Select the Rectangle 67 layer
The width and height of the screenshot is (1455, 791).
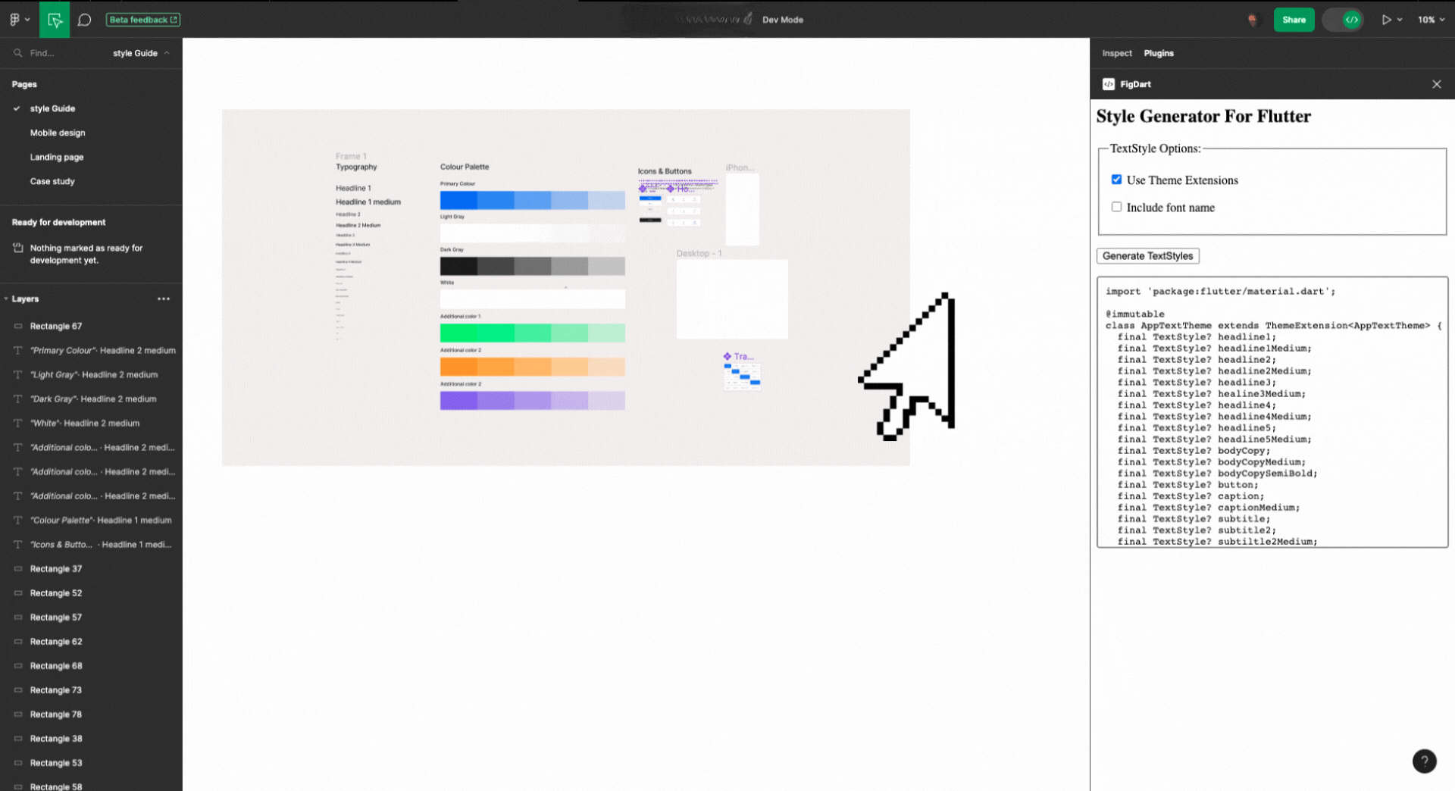tap(56, 326)
